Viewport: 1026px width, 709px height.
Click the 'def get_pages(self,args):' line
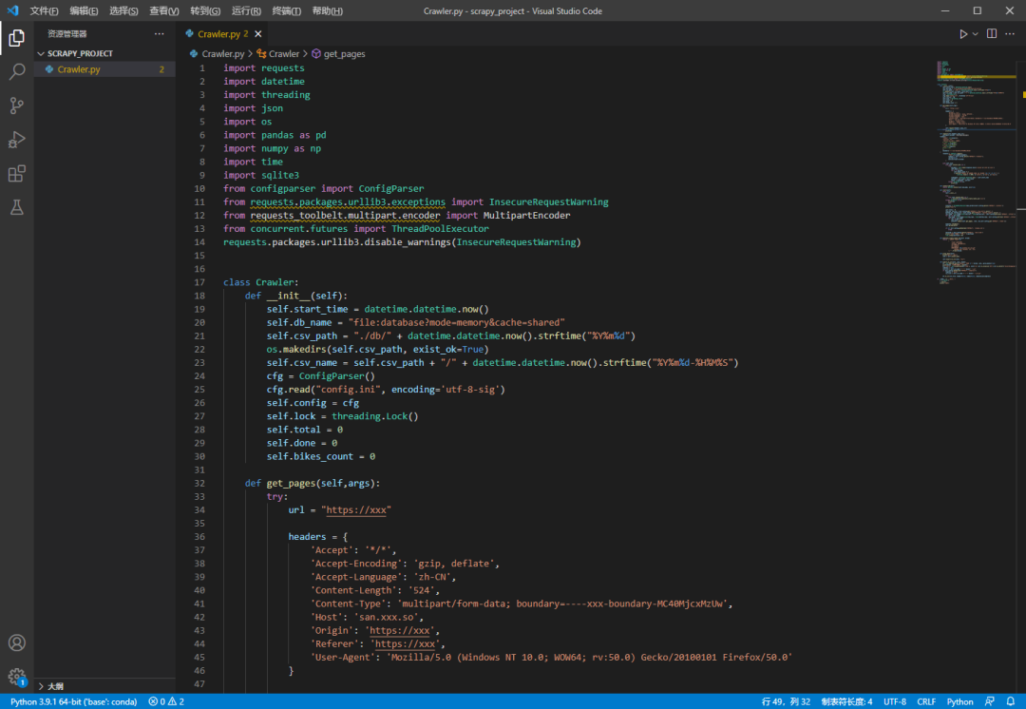point(313,483)
